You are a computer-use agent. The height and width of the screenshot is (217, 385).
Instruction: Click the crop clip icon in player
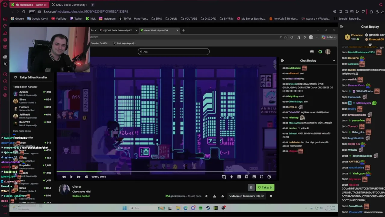224,177
